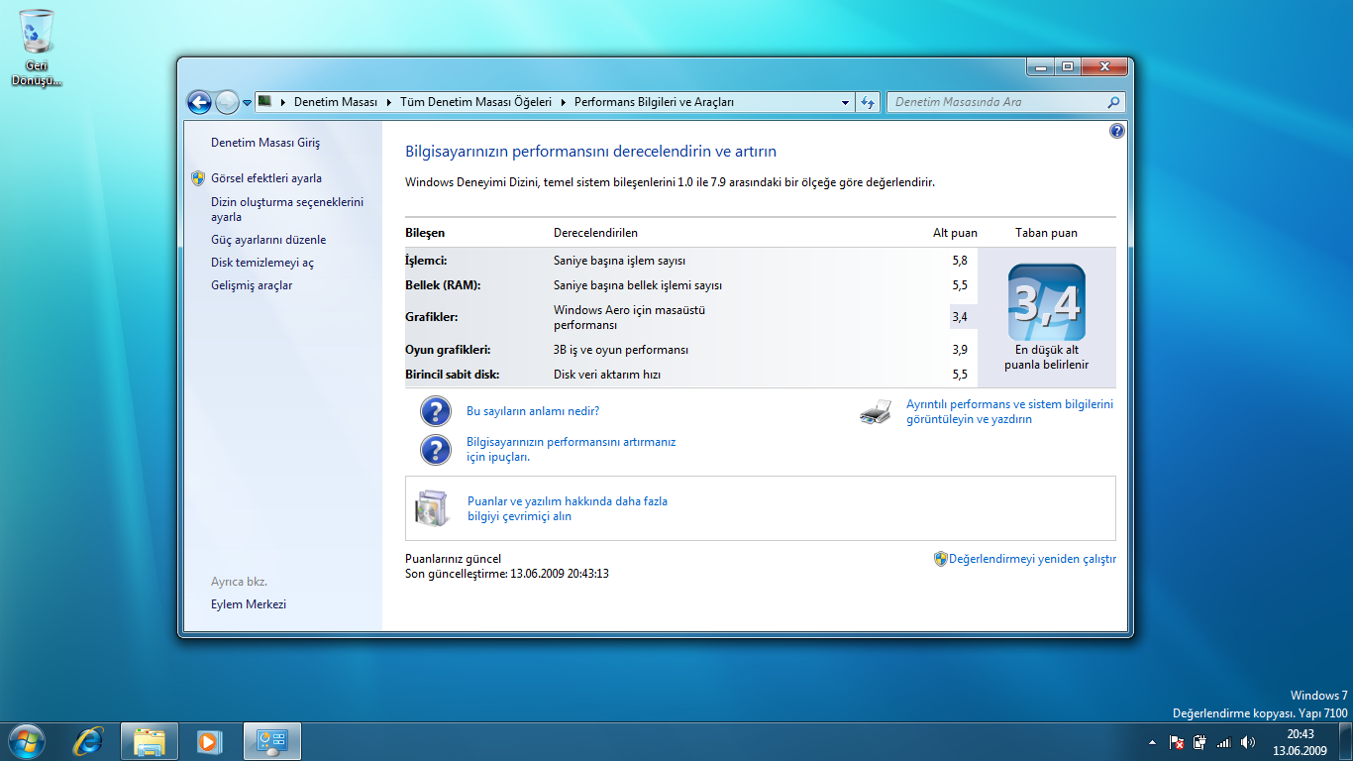Click the Control Panel taskbar button
Viewport: 1353px width, 761px height.
tap(271, 741)
